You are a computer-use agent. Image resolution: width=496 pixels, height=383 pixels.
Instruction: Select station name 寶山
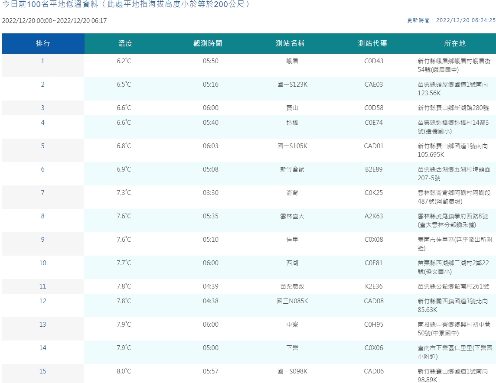pos(292,108)
